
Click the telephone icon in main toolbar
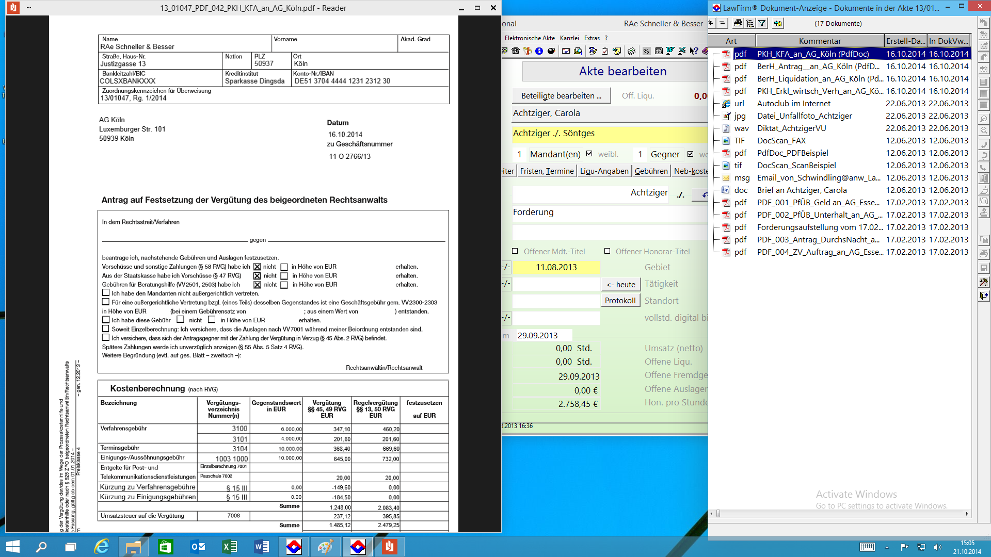coord(515,51)
